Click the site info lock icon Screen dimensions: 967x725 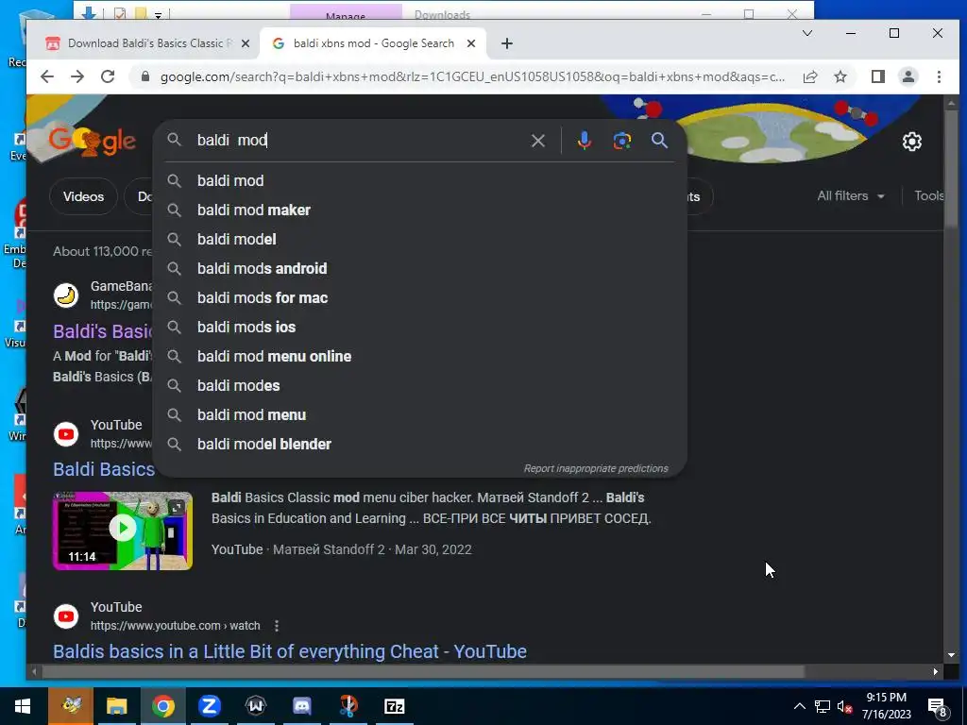(x=145, y=76)
